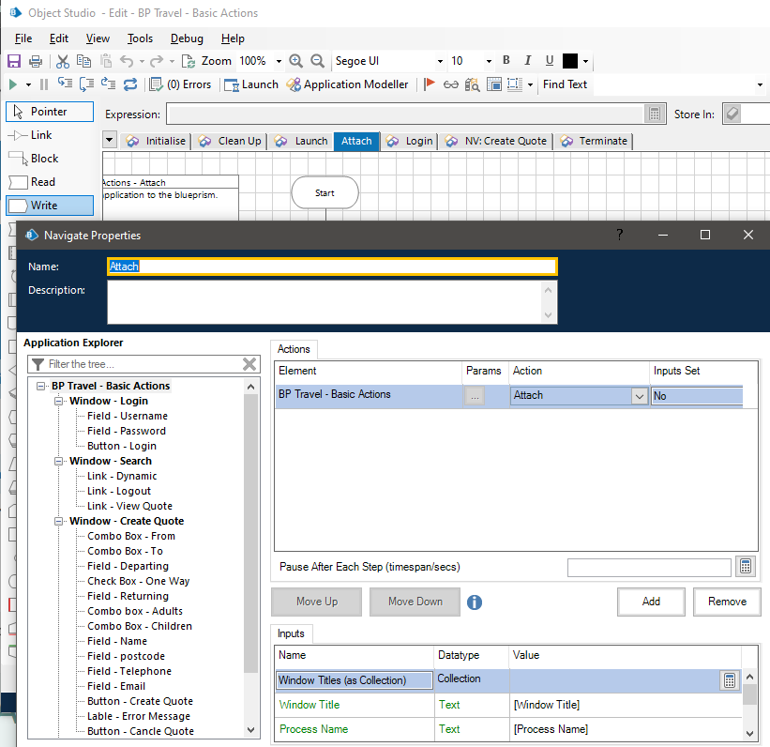Click the Remove button

coord(727,602)
